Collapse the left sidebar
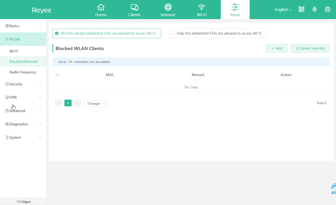 (23, 202)
